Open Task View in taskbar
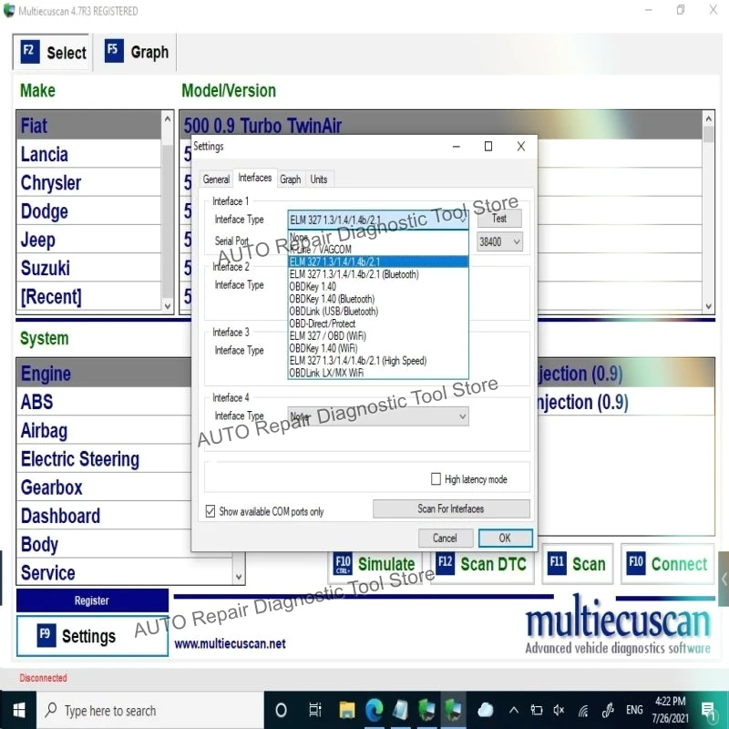 [314, 710]
